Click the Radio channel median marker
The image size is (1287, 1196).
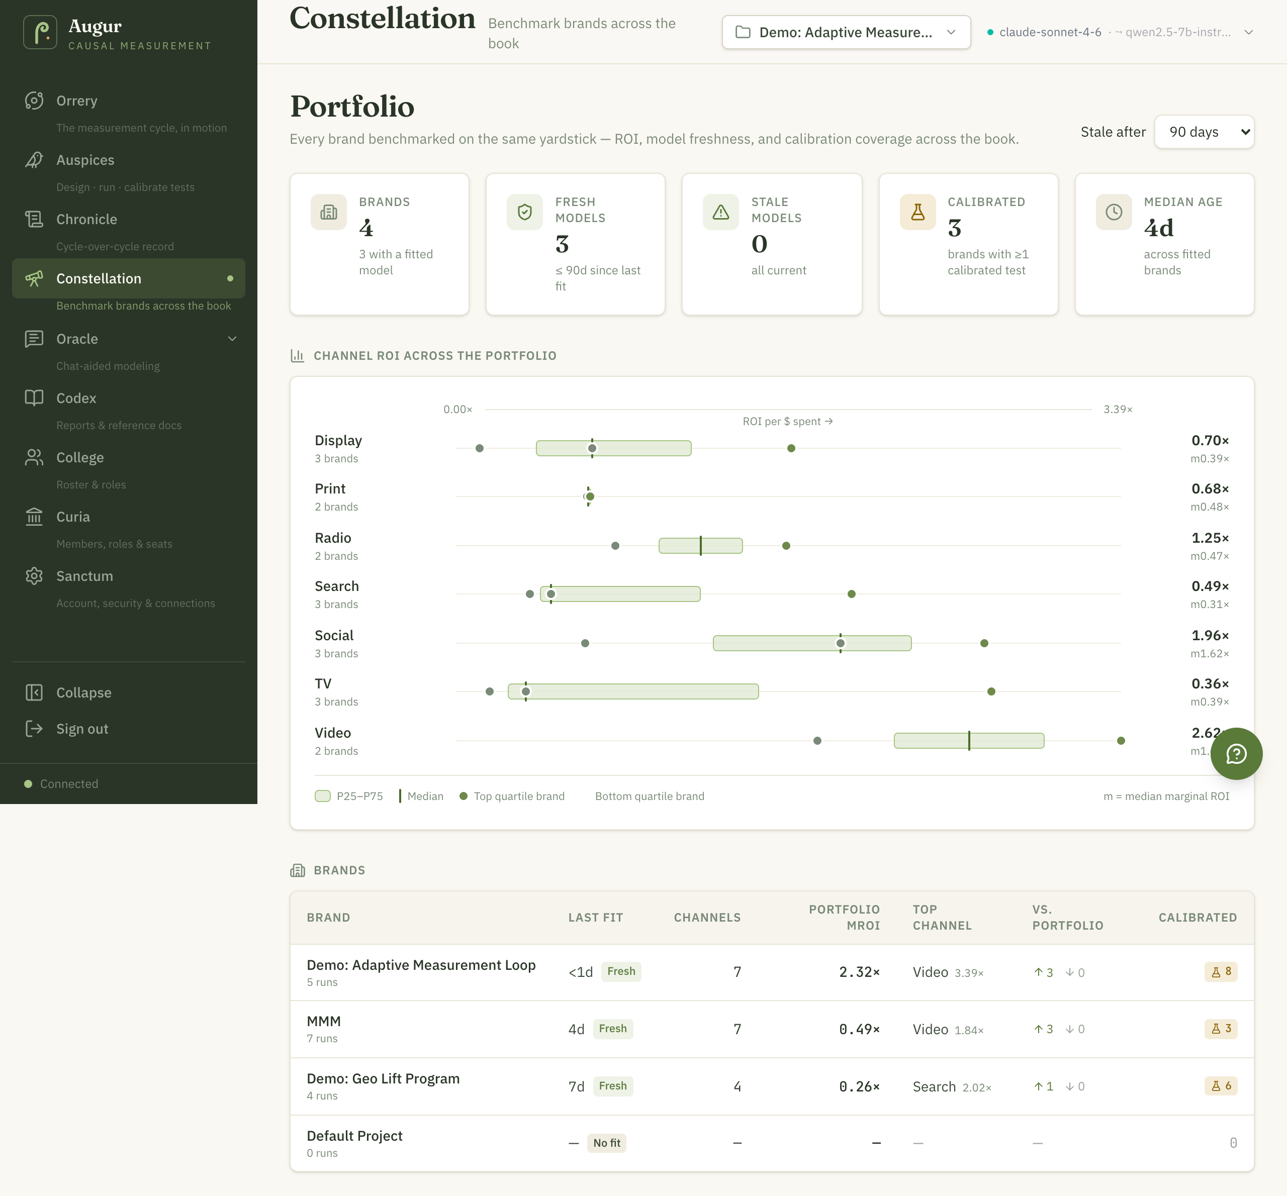[x=700, y=546]
